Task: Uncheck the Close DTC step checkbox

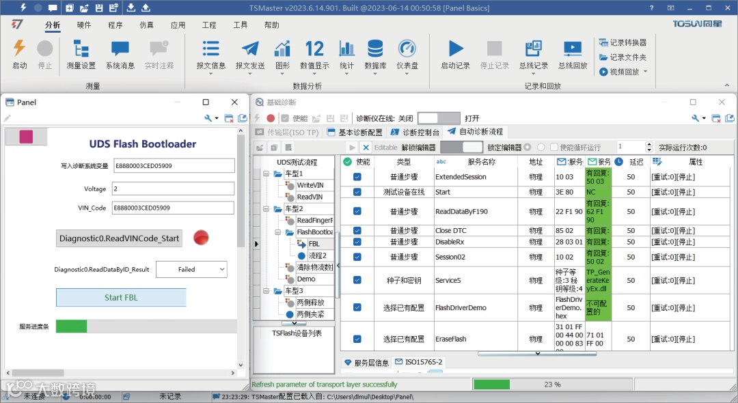Action: click(x=357, y=230)
